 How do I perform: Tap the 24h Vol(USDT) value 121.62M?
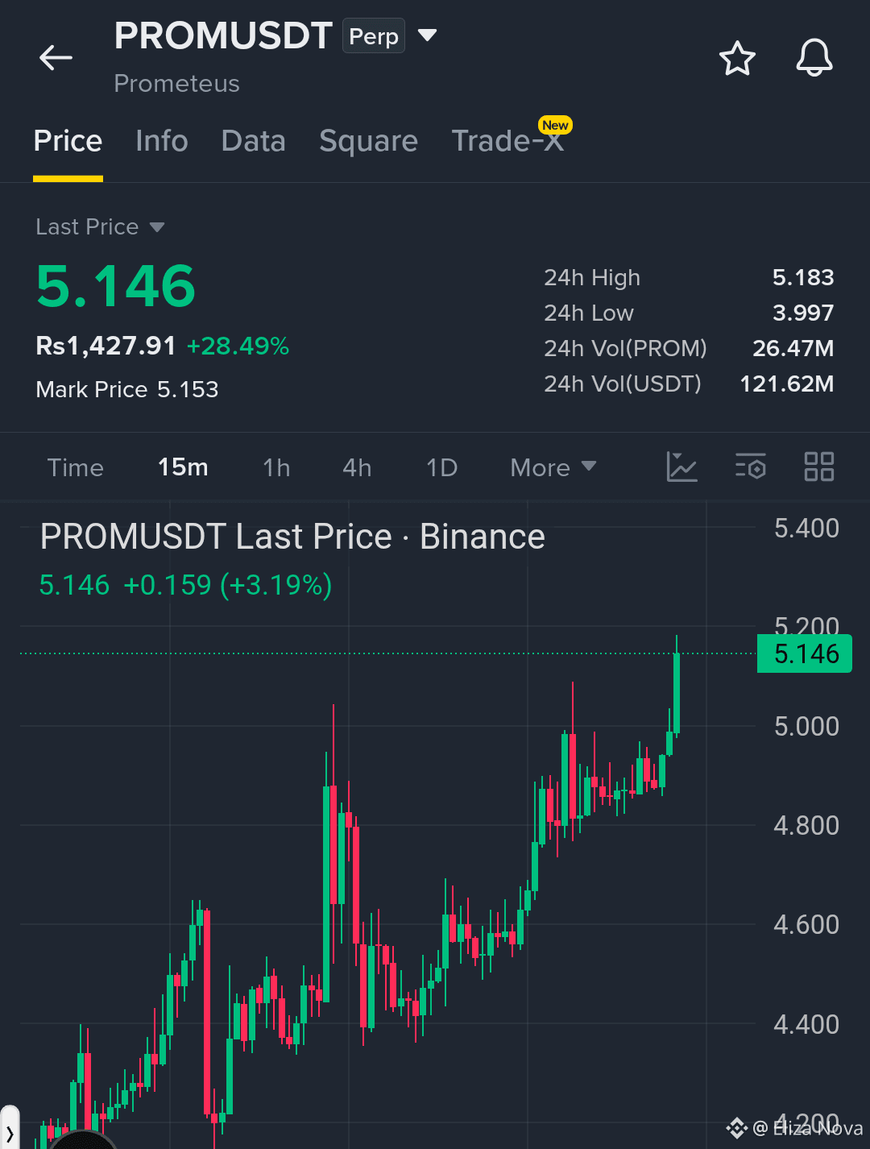pyautogui.click(x=787, y=384)
